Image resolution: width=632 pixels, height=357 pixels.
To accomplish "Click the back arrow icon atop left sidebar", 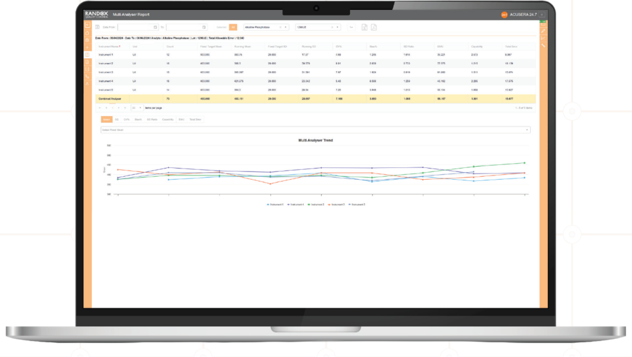I will [x=88, y=25].
